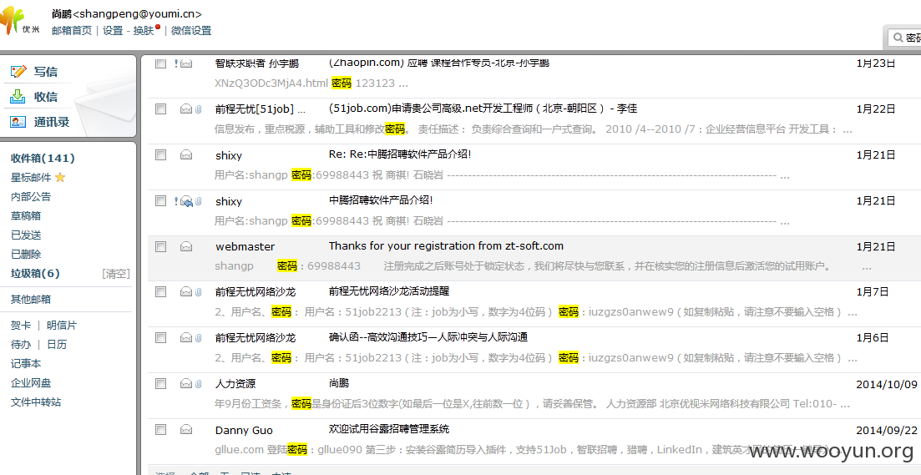Click priority exclamation icon on 智联求职者 mail
The width and height of the screenshot is (921, 475).
point(176,63)
